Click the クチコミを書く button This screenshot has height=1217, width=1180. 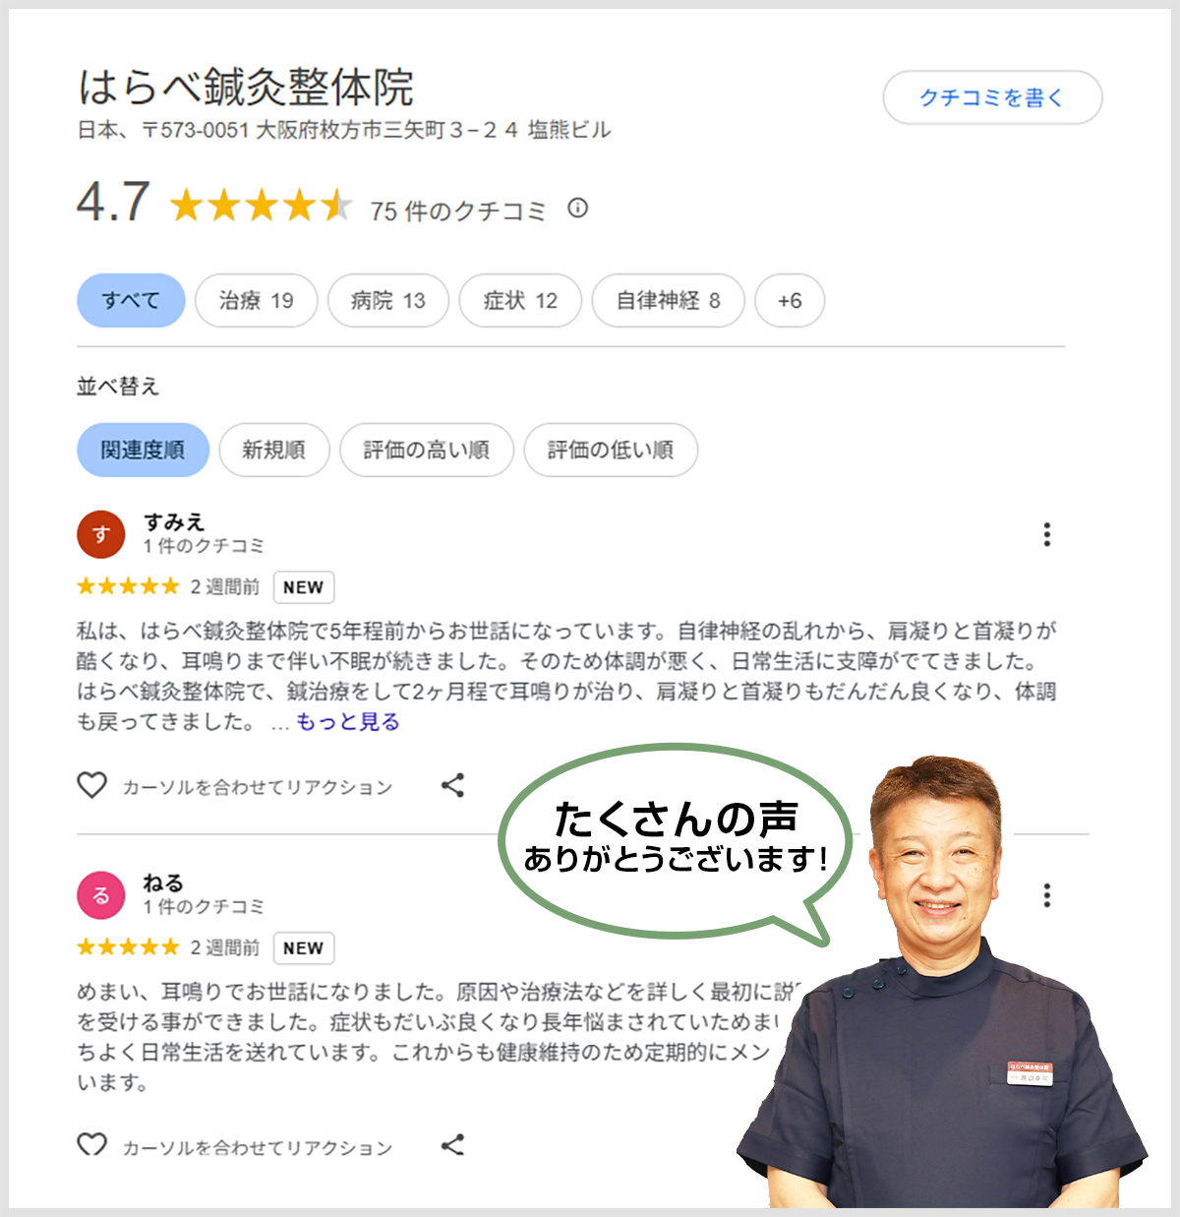coord(992,97)
